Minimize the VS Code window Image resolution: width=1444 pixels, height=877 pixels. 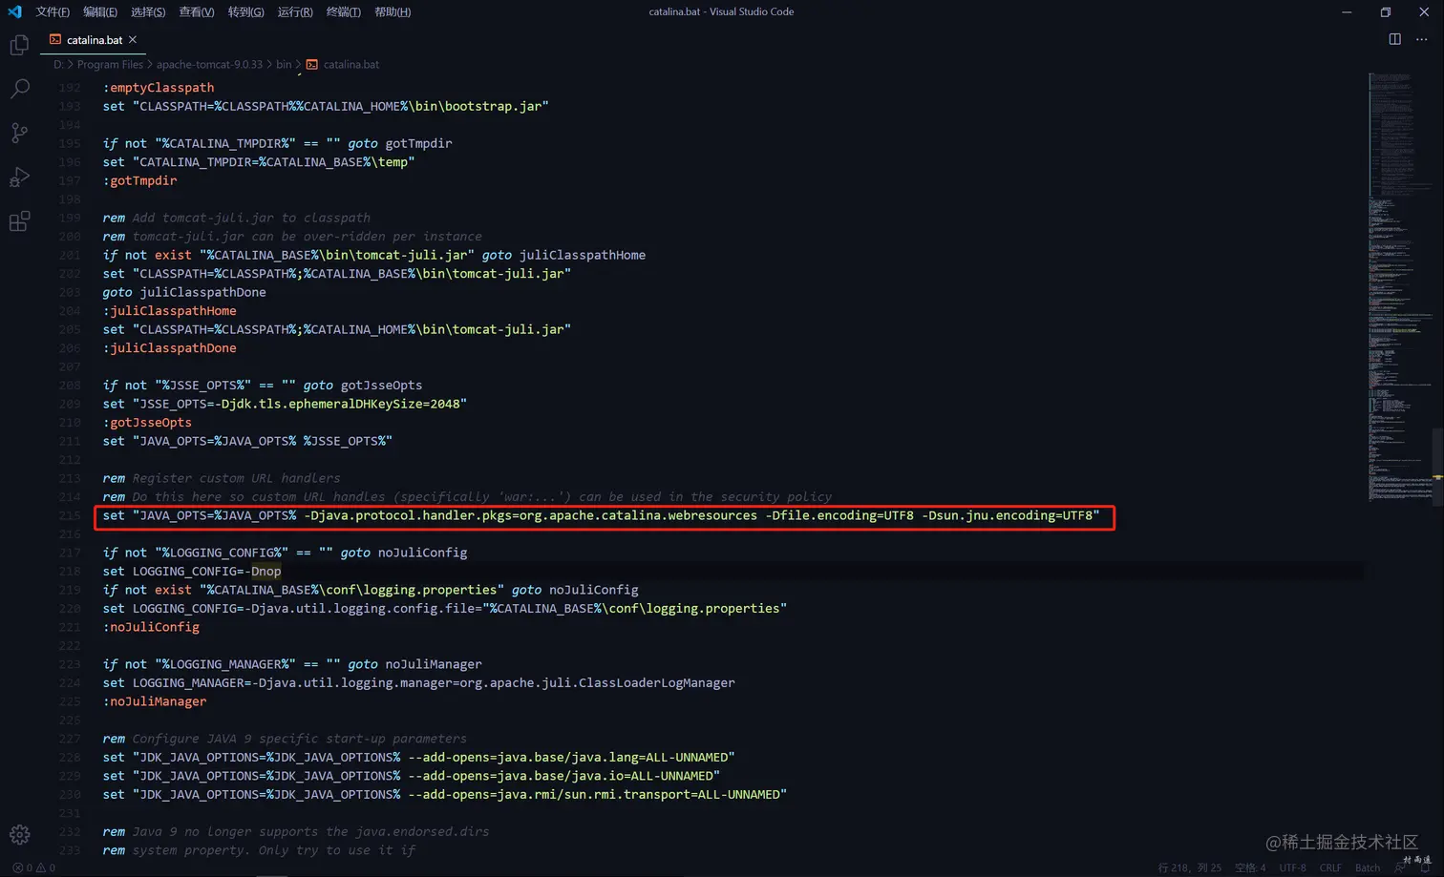point(1347,11)
